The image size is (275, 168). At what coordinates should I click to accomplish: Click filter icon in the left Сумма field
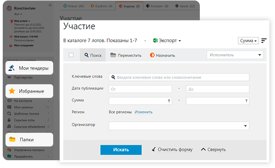[169, 101]
